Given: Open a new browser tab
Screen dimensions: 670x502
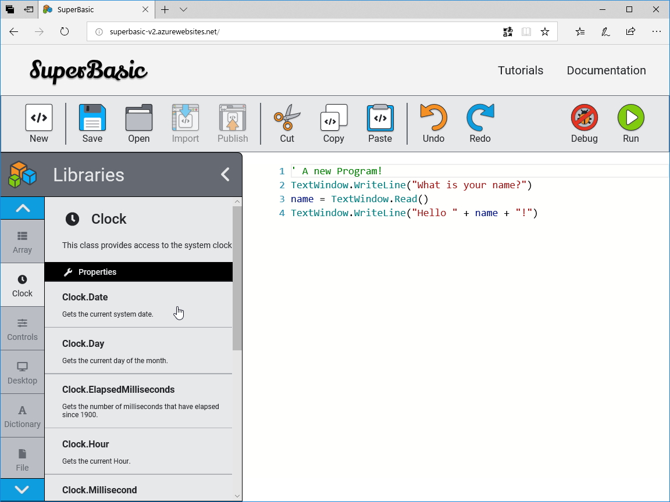Looking at the screenshot, I should click(x=165, y=9).
